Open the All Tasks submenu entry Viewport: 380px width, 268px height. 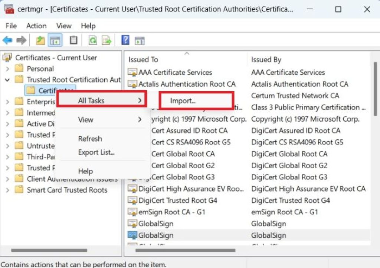click(x=102, y=100)
